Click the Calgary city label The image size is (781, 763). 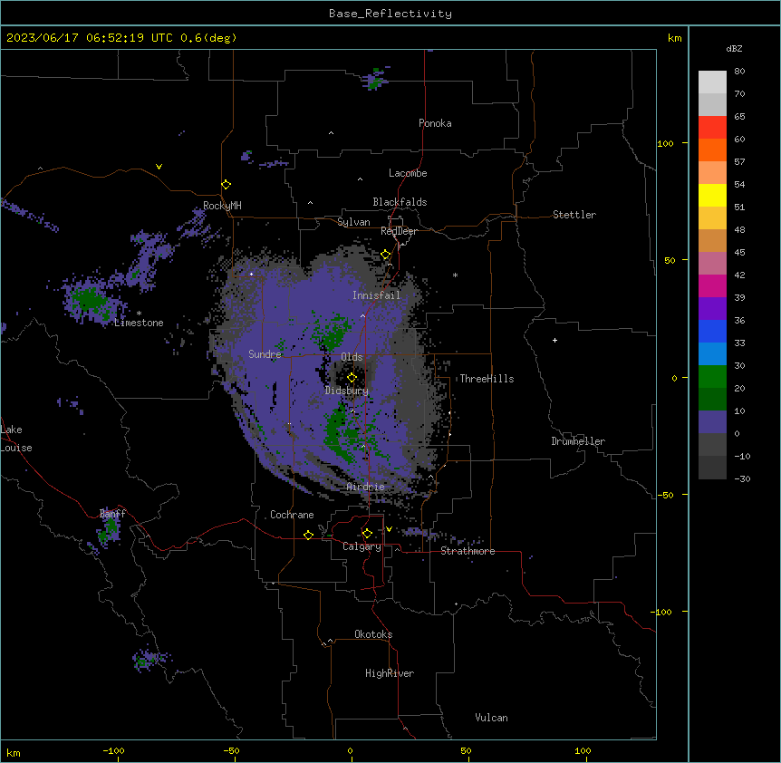click(362, 546)
